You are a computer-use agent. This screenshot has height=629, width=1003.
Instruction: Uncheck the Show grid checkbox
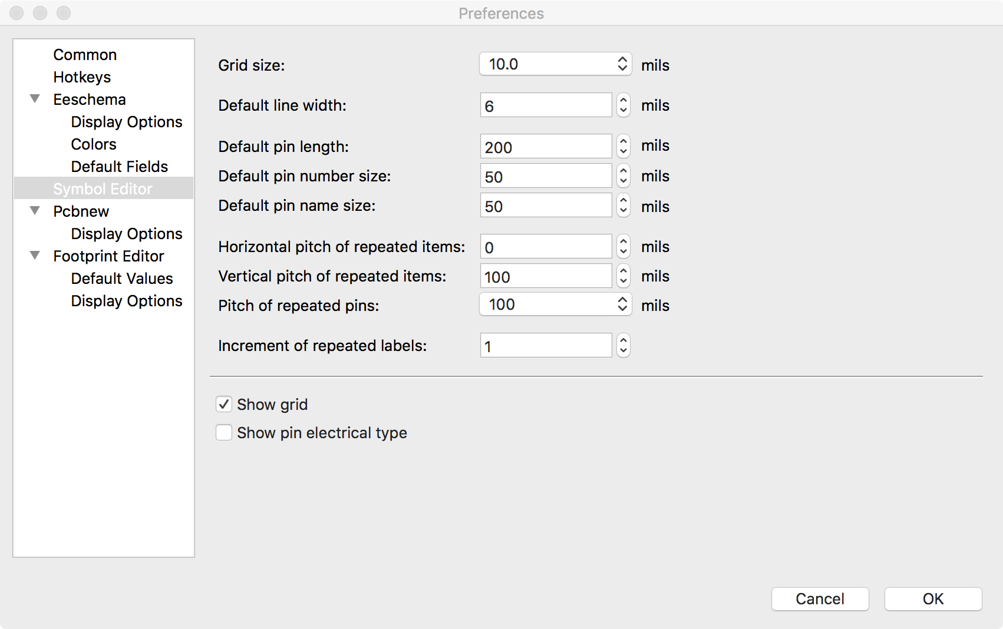pos(224,405)
